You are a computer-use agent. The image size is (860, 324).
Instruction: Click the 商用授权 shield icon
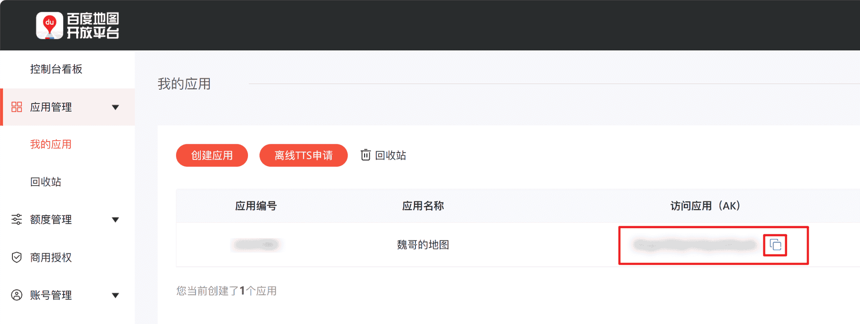[x=16, y=257]
